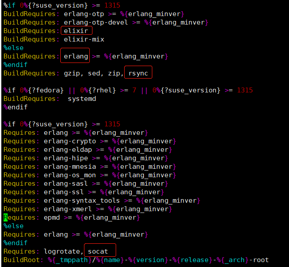Screen dimensions: 289x267
Task: Click the erlang-xmerl dependency
Action: [67, 209]
